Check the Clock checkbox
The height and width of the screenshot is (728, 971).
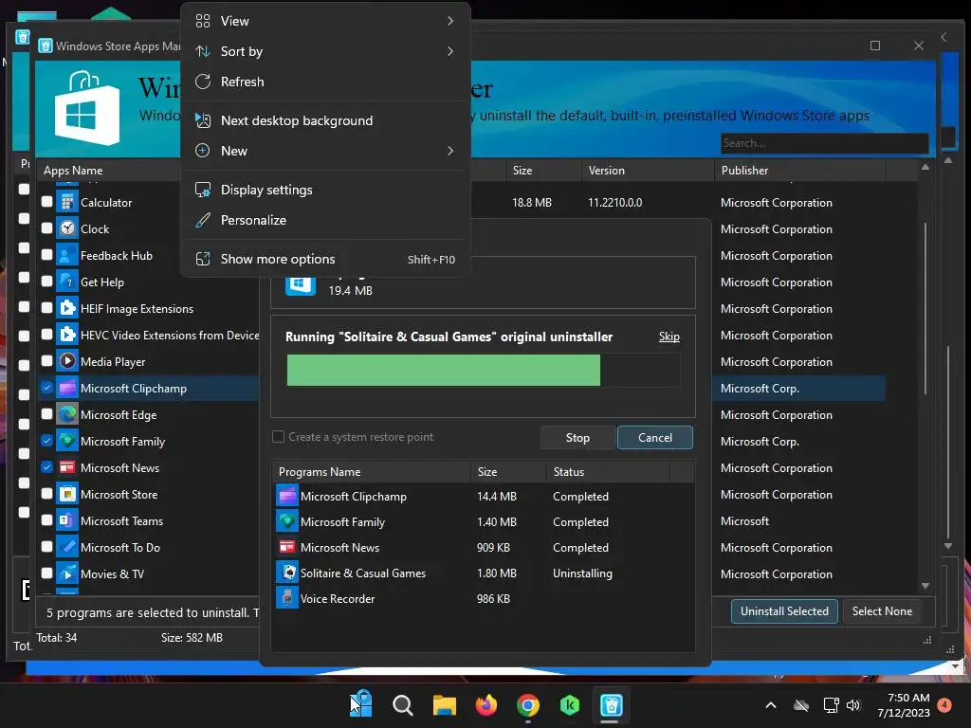(46, 227)
